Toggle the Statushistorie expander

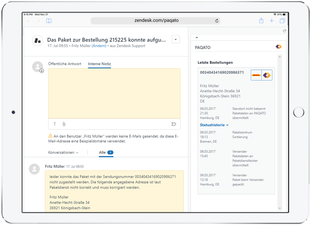click(x=214, y=125)
